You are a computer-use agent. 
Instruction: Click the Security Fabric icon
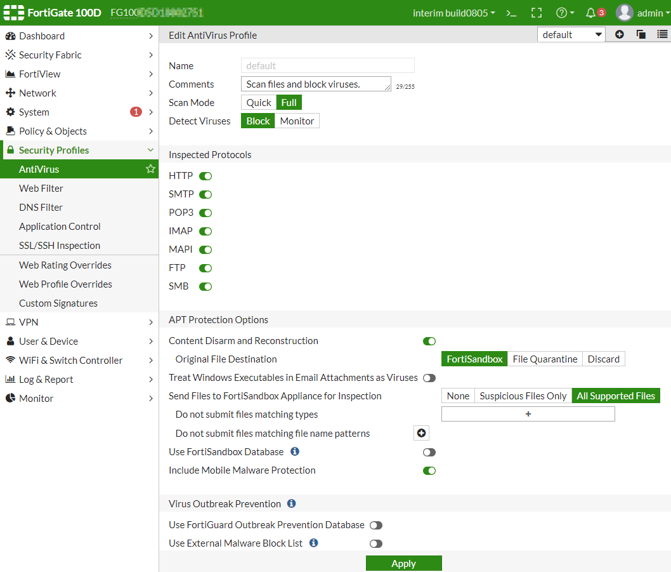click(x=10, y=55)
